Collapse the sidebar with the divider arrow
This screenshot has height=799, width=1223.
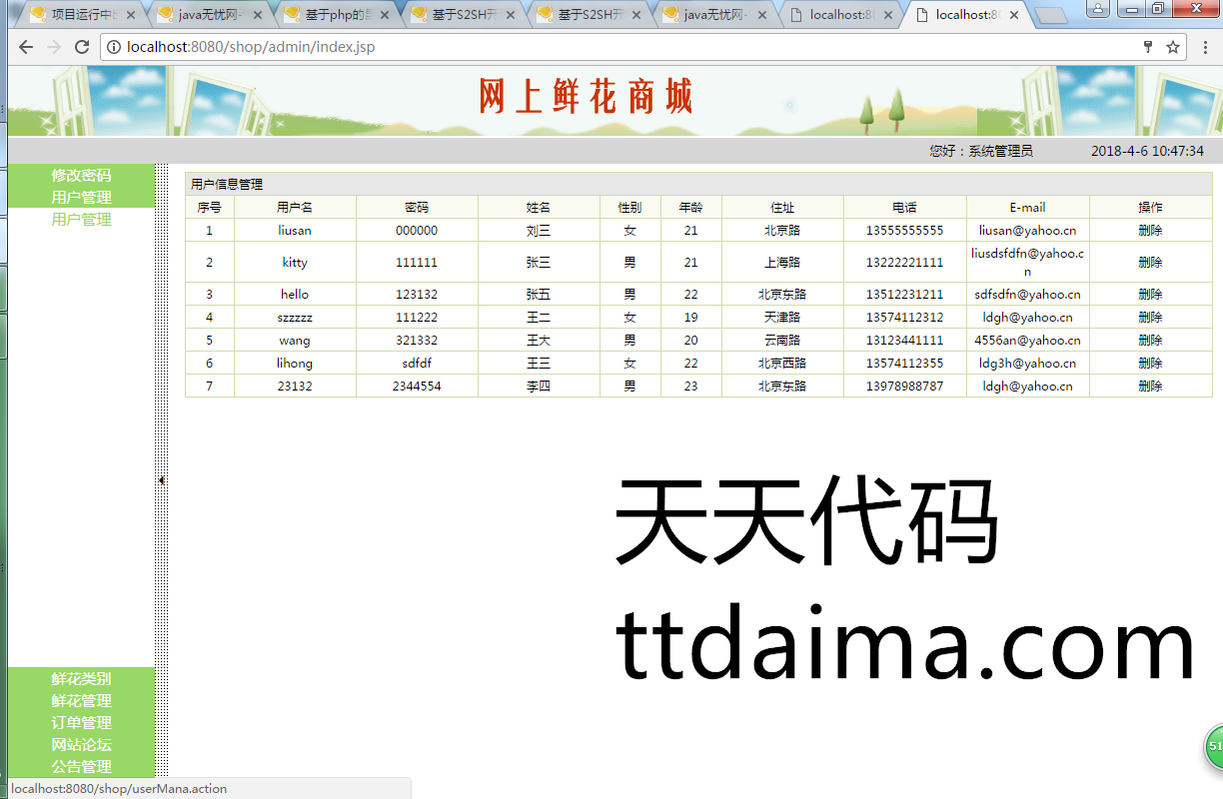click(x=161, y=480)
